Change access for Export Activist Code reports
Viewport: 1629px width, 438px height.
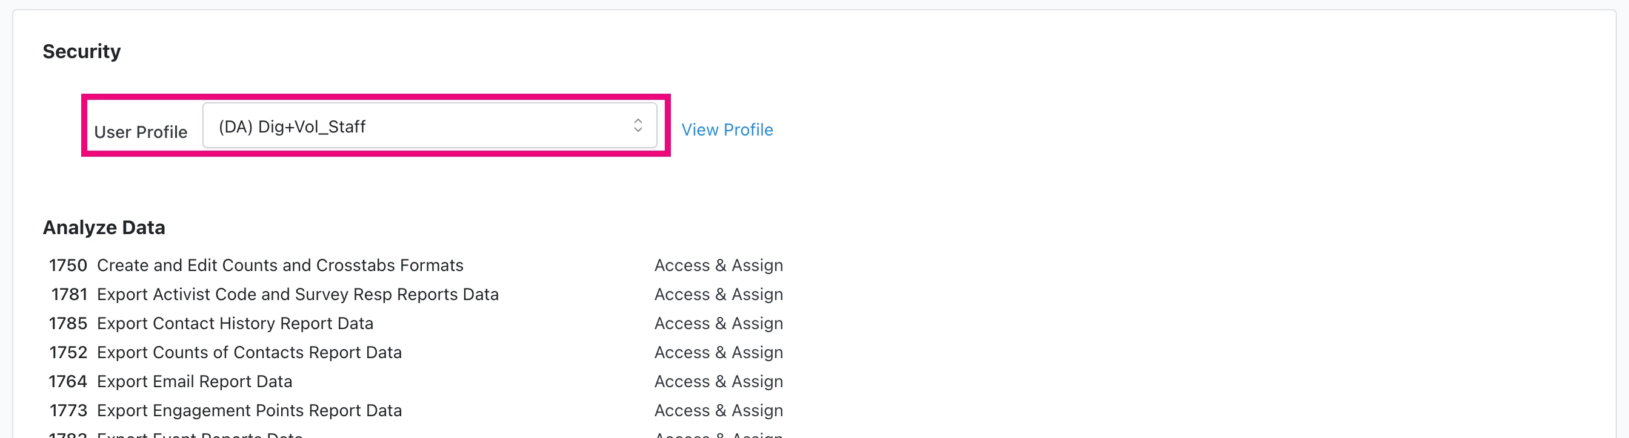click(x=718, y=294)
